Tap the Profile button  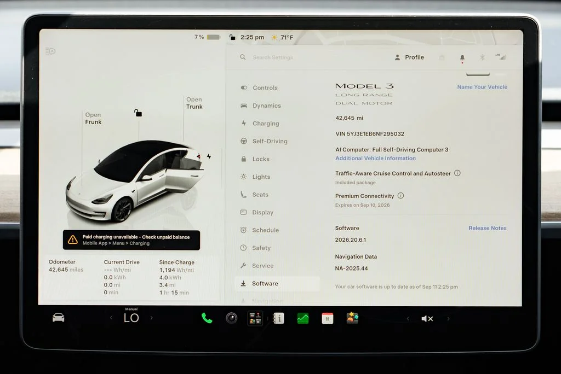point(409,57)
